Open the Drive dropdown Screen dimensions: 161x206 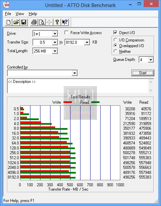coord(55,34)
